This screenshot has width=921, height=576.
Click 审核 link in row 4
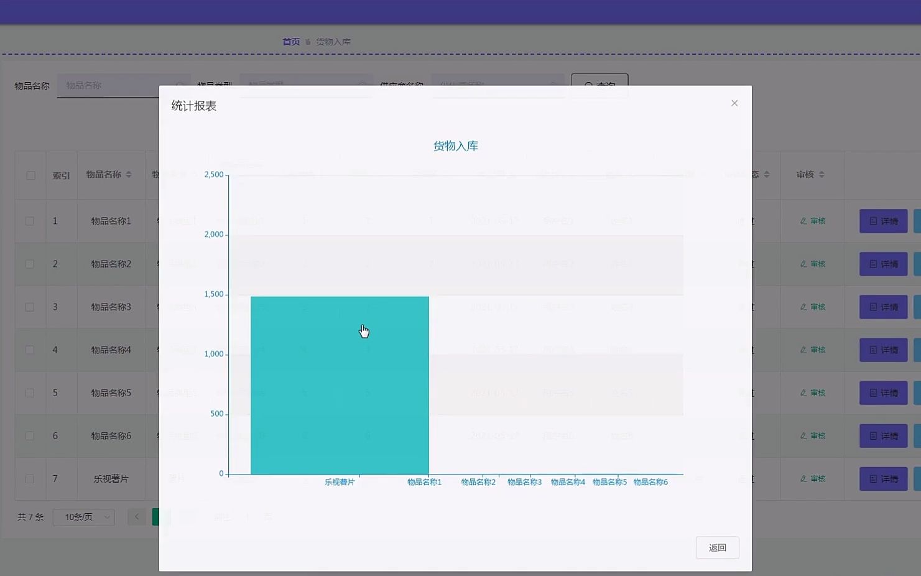[813, 350]
